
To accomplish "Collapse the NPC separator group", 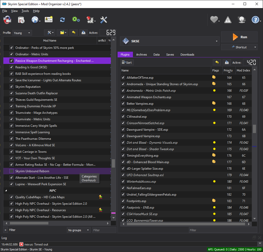I will click(6, 190).
